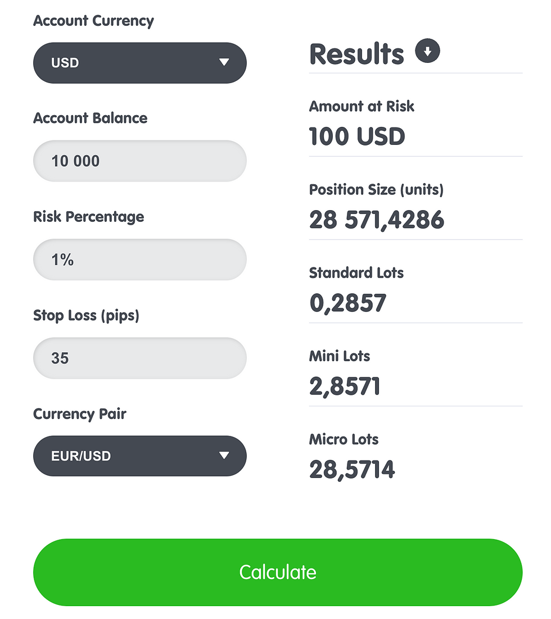
Task: Click the Stop Loss (pips) label
Action: coord(86,316)
